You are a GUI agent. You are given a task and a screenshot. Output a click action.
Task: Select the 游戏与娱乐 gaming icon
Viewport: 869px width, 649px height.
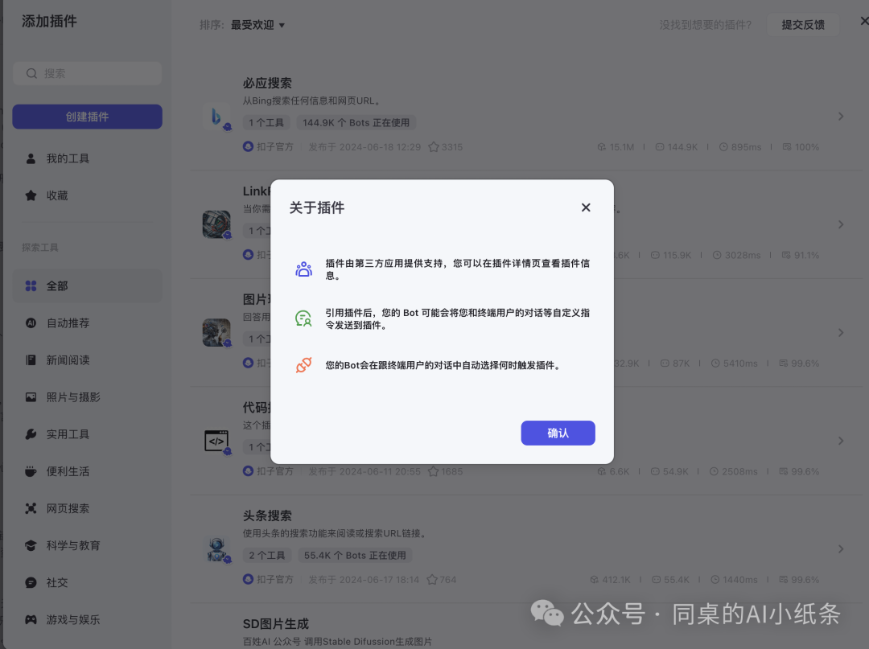[29, 619]
